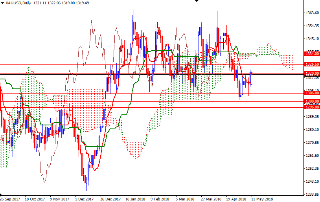
Task: Click the 1 Dec 2017 date label
Action: coord(84,199)
